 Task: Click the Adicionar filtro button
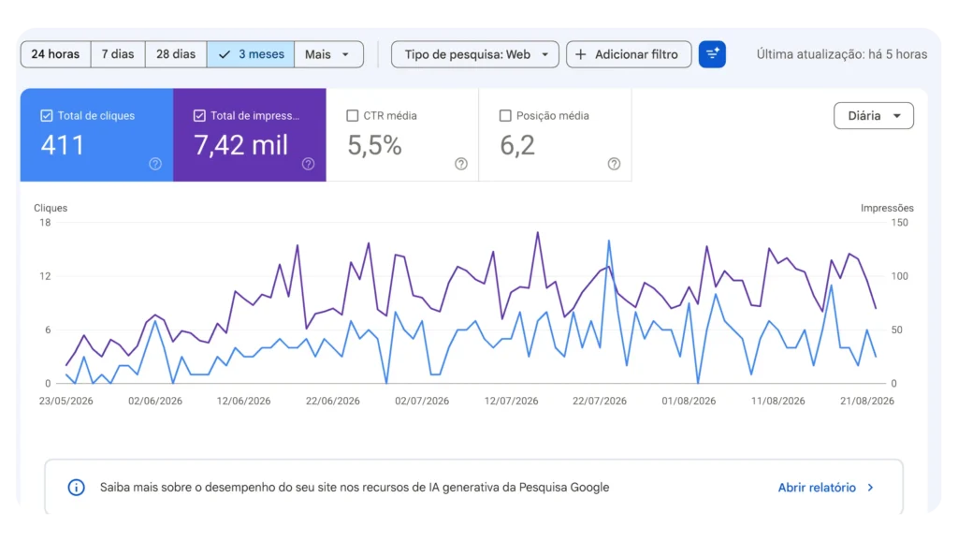[629, 54]
